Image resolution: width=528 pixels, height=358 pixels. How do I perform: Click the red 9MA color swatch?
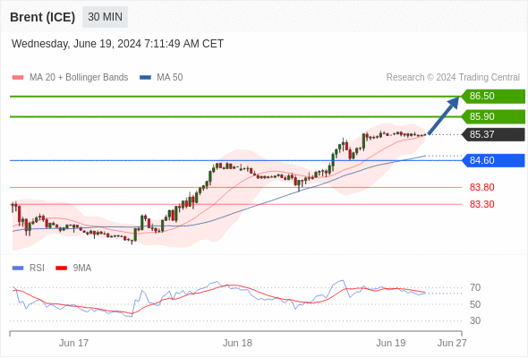pos(61,268)
